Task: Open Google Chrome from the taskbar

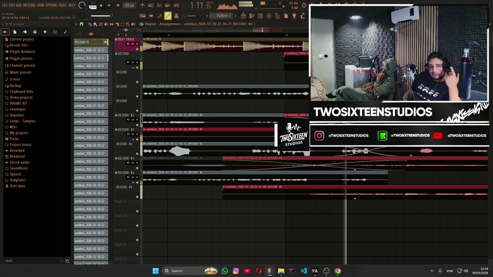Action: coord(337,271)
